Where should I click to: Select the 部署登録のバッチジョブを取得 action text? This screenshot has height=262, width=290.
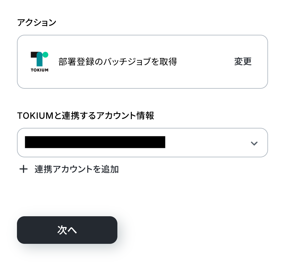(x=118, y=62)
